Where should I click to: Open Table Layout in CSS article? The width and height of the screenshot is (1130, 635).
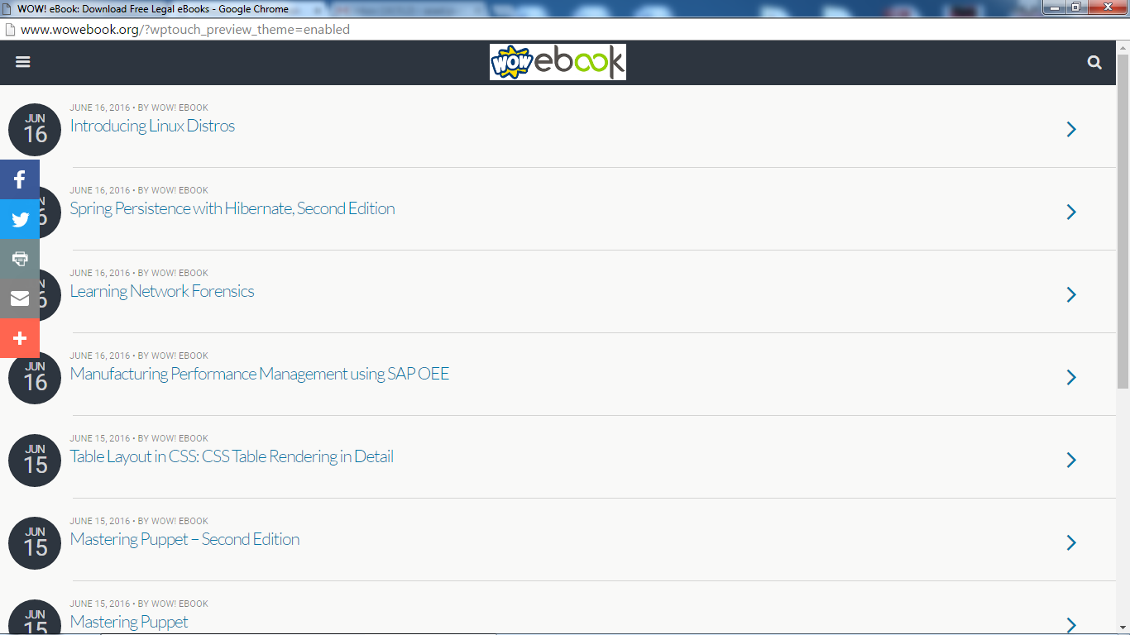232,456
